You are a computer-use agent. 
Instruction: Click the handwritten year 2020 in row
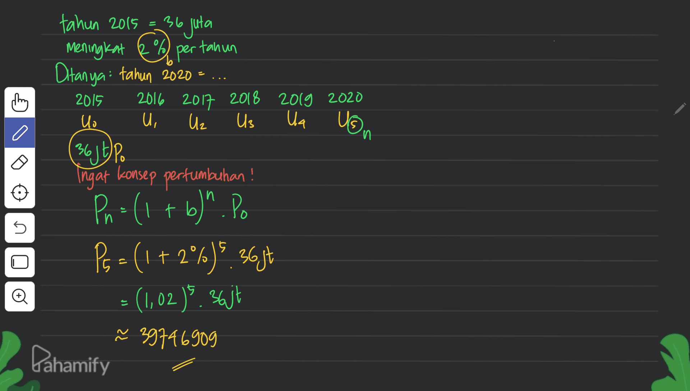coord(345,98)
